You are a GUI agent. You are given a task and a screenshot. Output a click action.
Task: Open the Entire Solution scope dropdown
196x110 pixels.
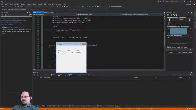coord(41,75)
